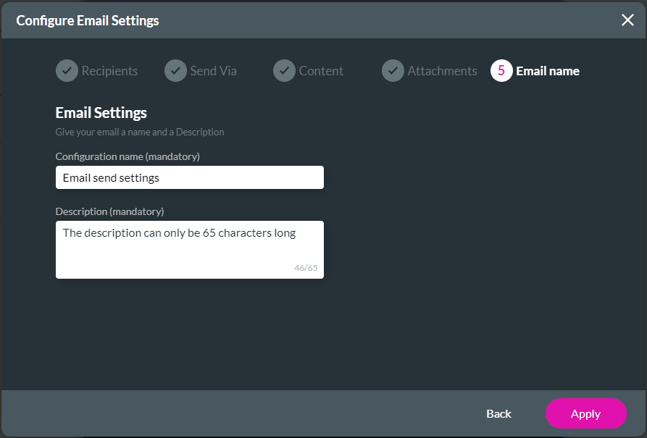Click the Configuration name (mandatory) label
This screenshot has width=647, height=438.
(128, 156)
